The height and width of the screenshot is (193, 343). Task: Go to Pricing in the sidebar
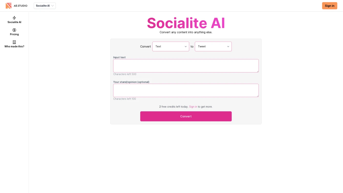14,34
